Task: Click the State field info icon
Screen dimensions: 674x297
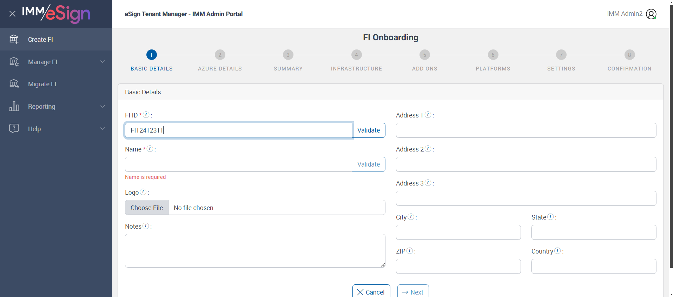Action: 550,217
